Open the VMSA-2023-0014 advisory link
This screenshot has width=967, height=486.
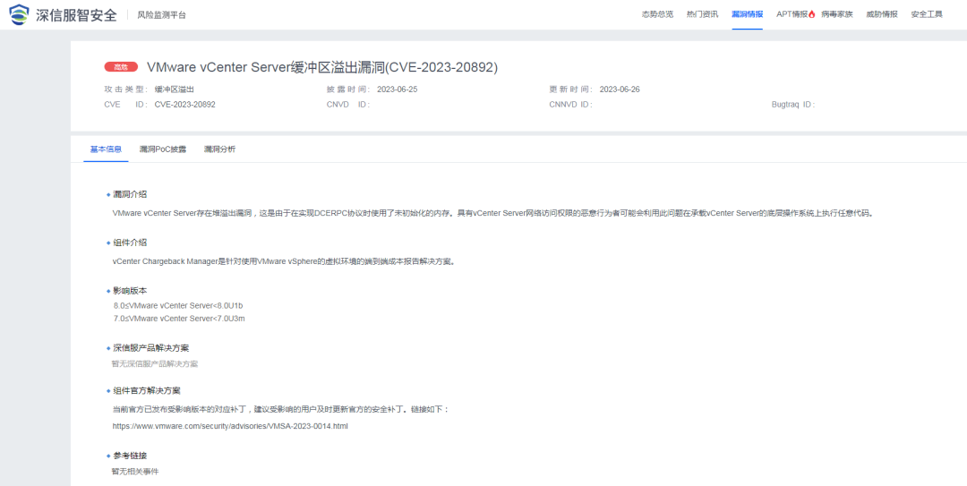[x=231, y=425]
